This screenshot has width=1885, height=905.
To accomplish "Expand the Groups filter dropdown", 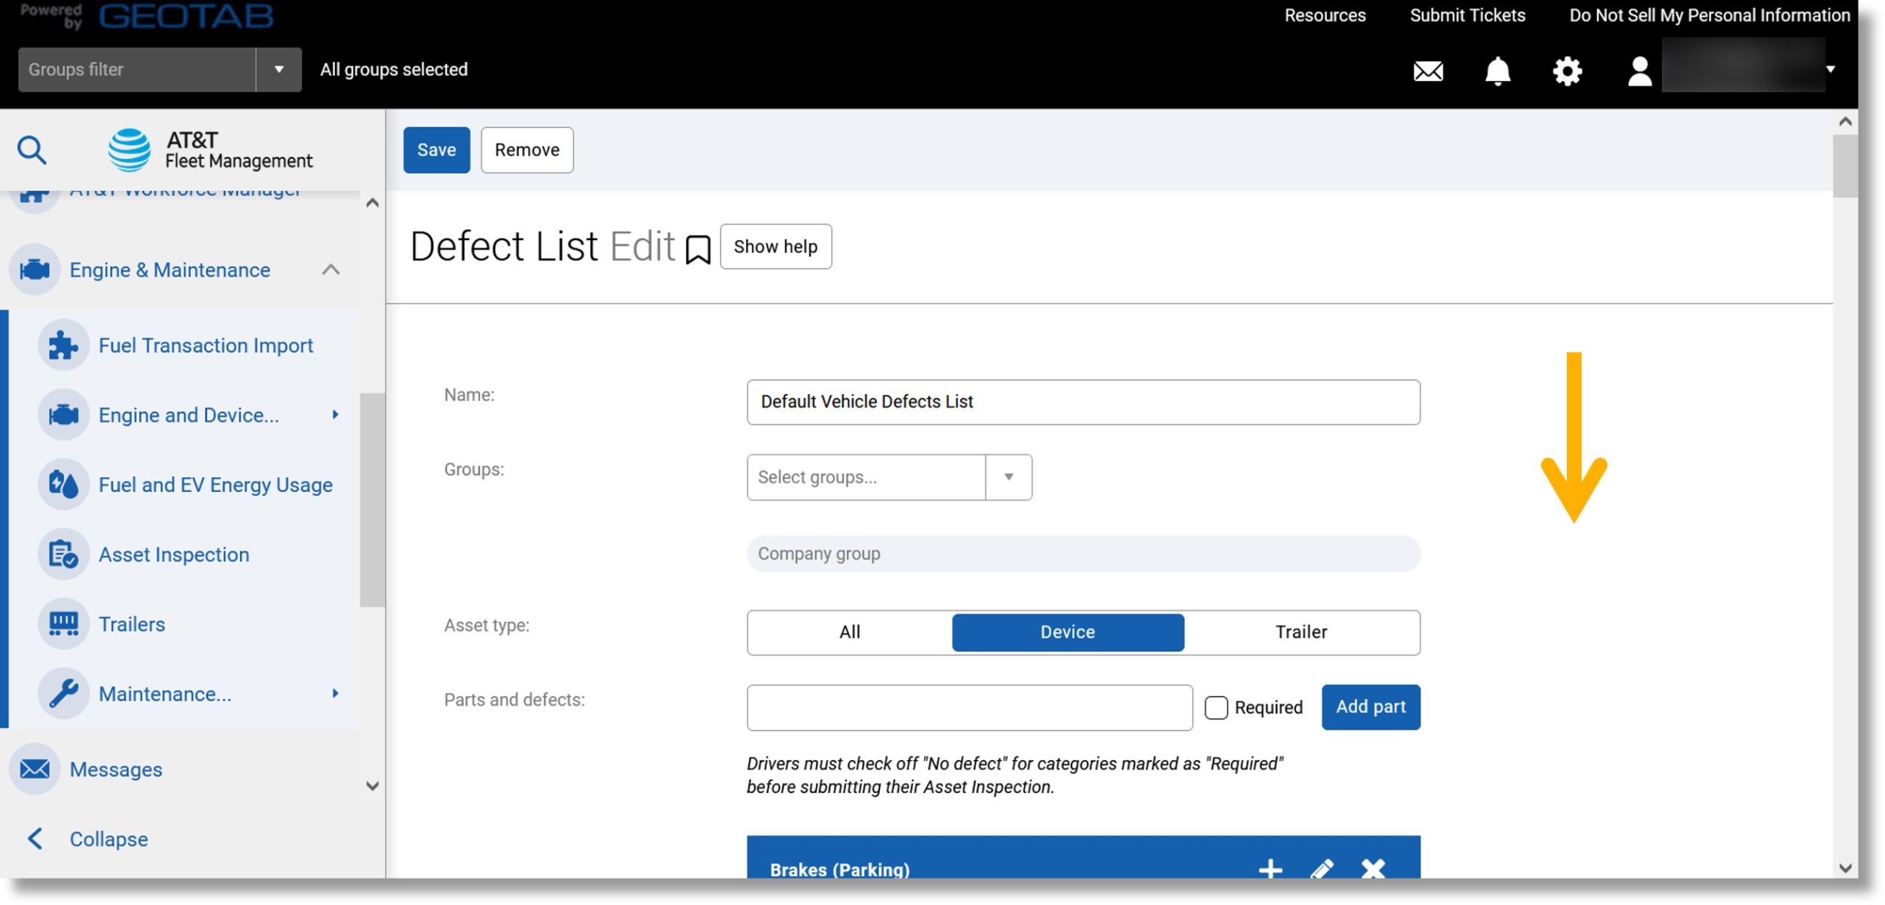I will (278, 68).
